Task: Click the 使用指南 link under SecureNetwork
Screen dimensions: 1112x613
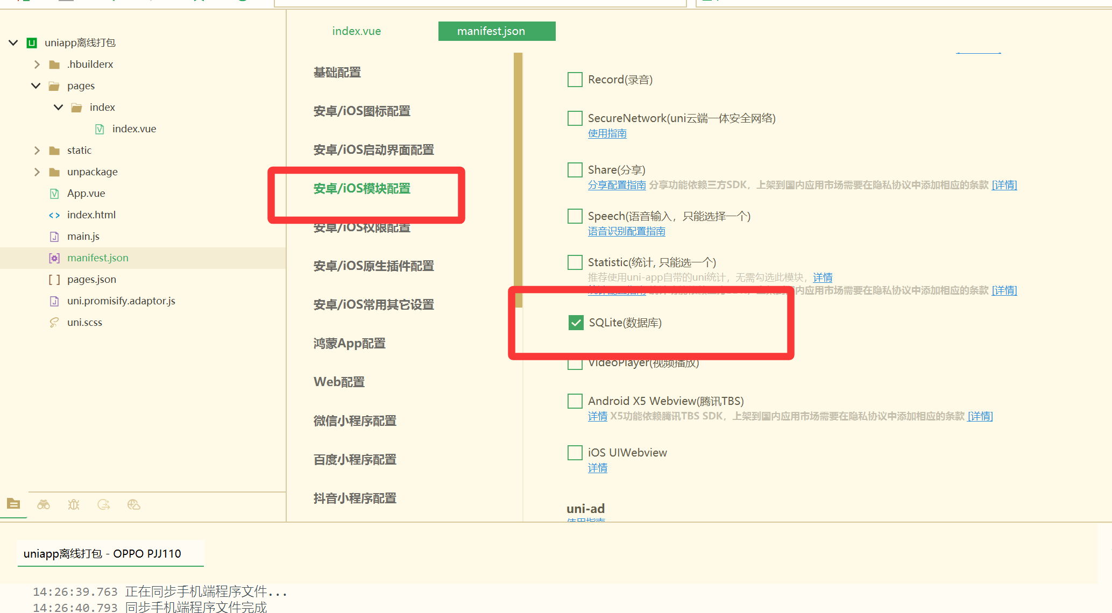Action: coord(607,133)
